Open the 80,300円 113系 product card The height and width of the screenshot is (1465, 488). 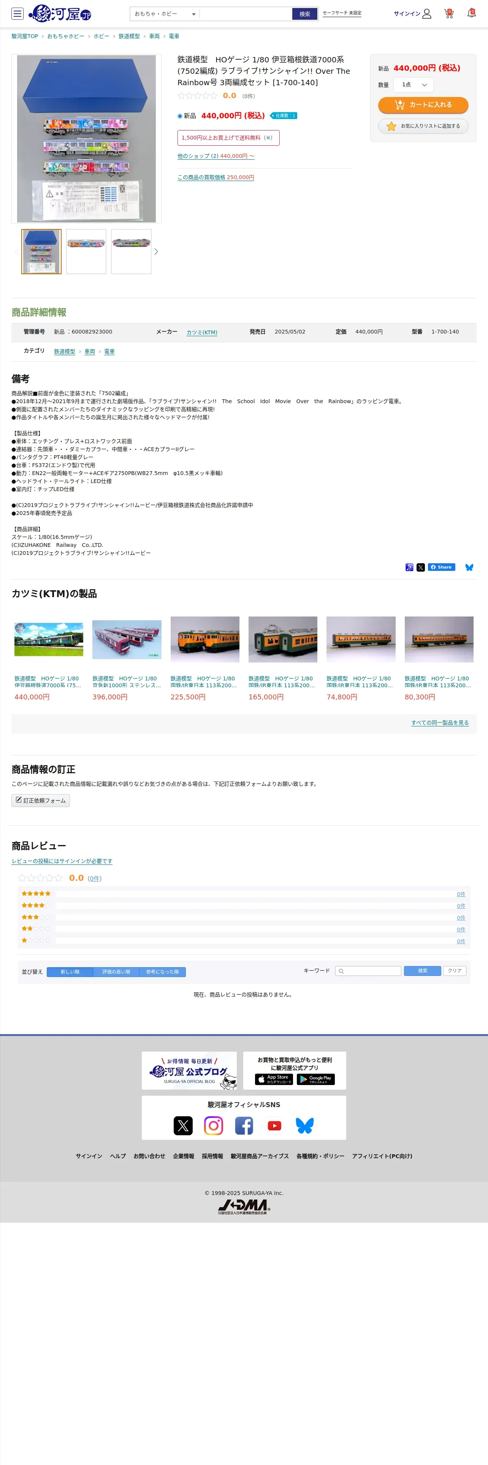(439, 659)
